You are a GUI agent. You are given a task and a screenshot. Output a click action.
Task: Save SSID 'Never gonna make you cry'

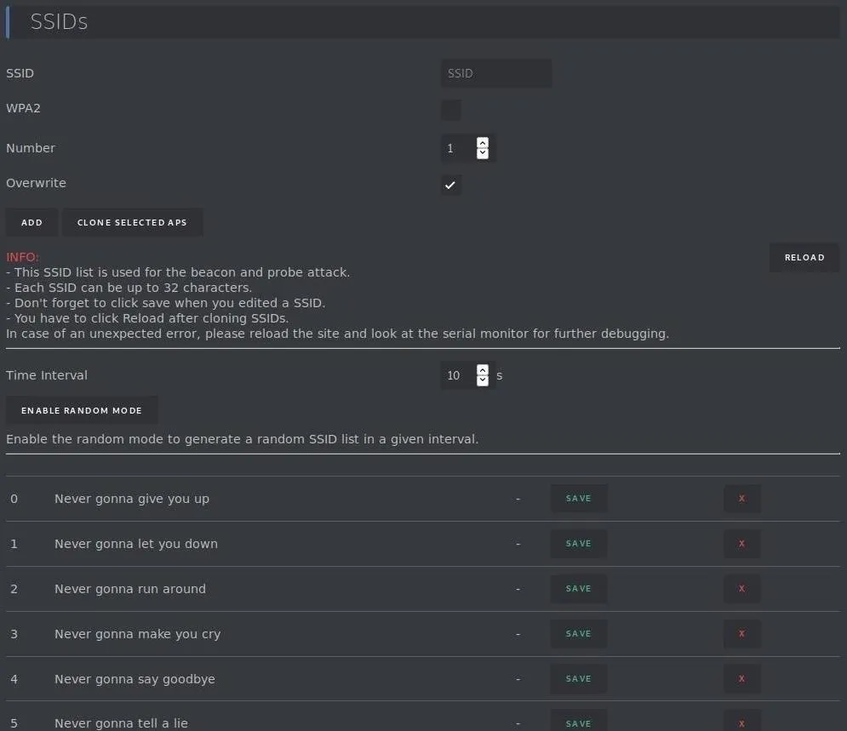tap(579, 634)
